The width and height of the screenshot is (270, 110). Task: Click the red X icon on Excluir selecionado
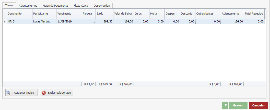tap(44, 93)
